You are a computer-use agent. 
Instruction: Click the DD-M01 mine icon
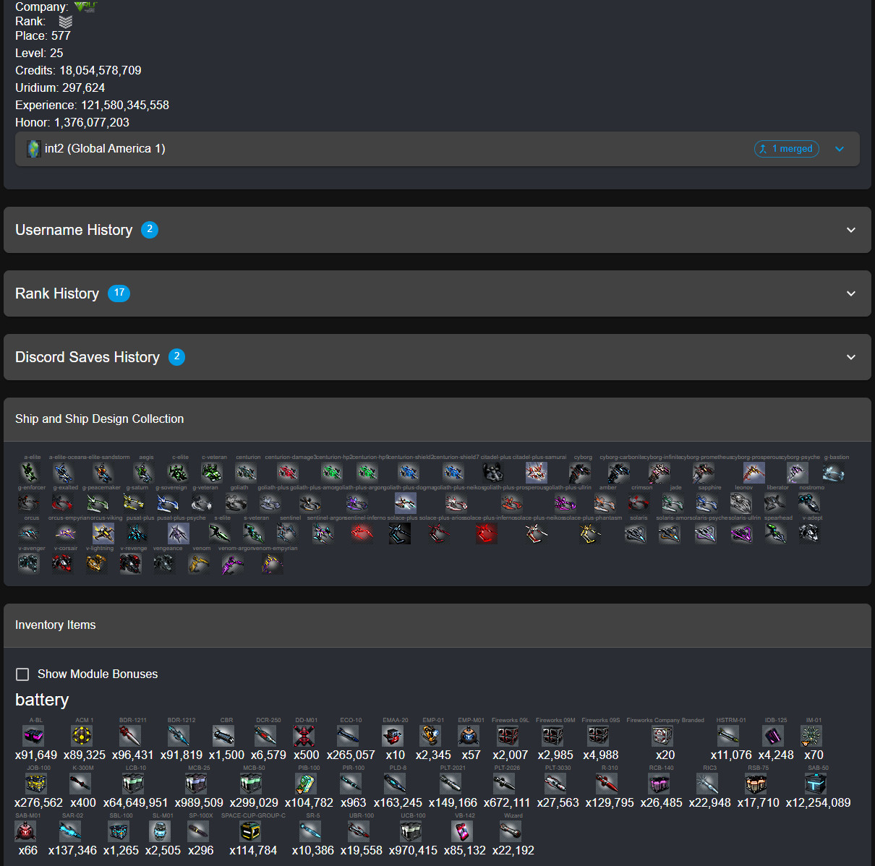pyautogui.click(x=304, y=736)
